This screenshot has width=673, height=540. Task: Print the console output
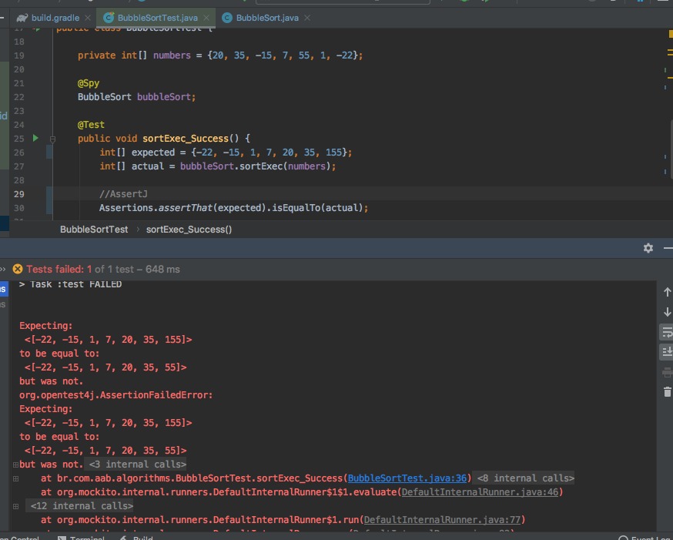tap(667, 372)
